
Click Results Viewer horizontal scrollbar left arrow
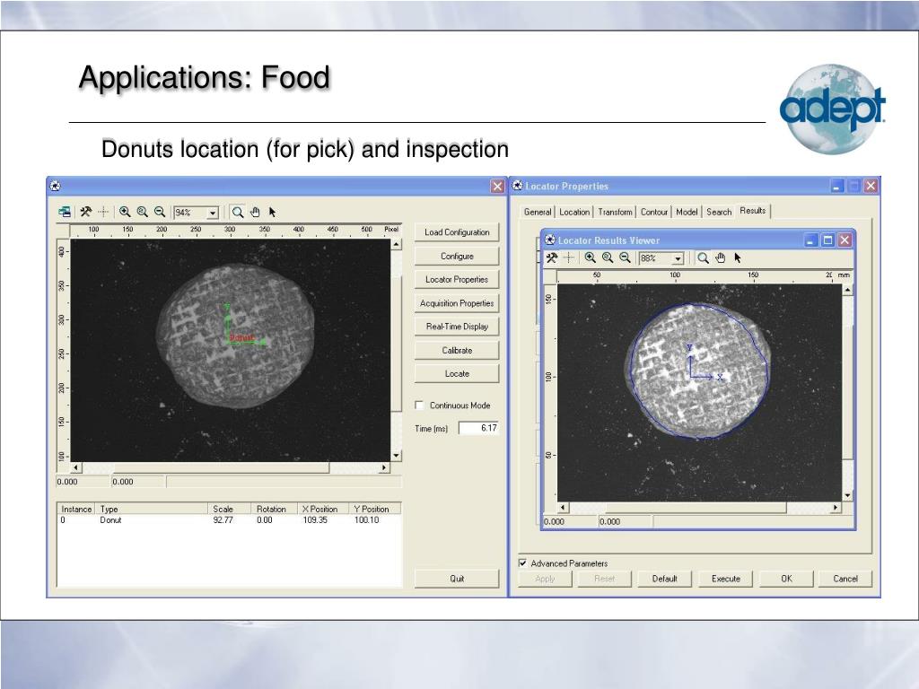click(563, 508)
